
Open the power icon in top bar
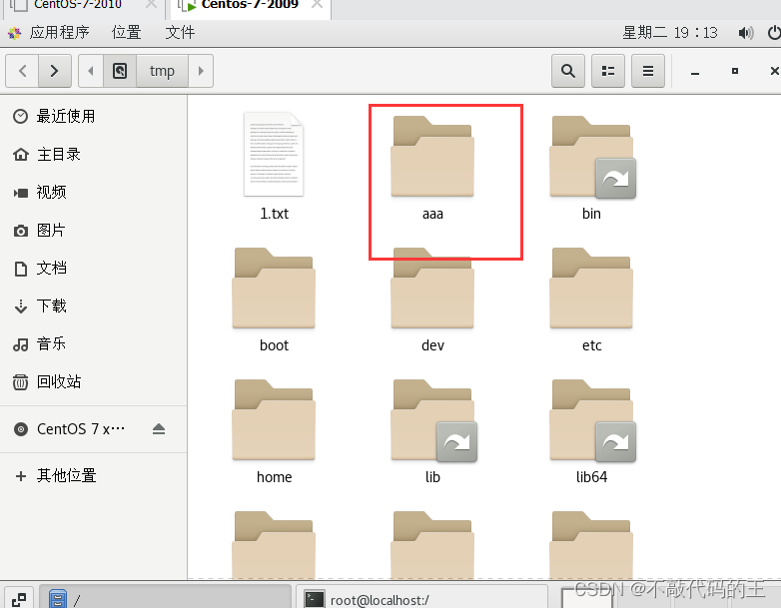774,33
